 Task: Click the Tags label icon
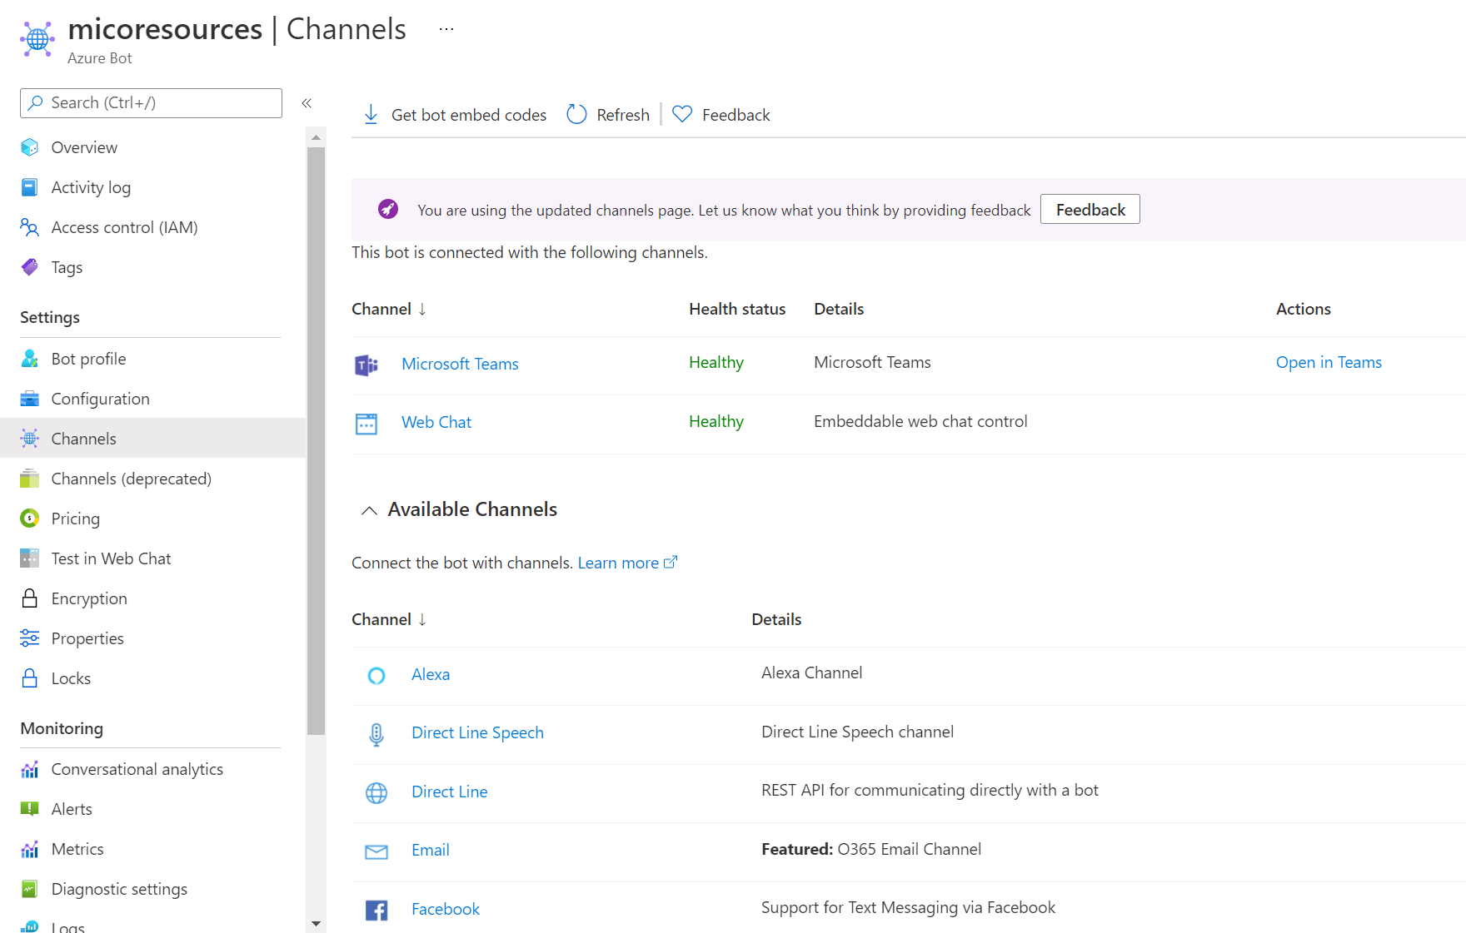tap(30, 267)
